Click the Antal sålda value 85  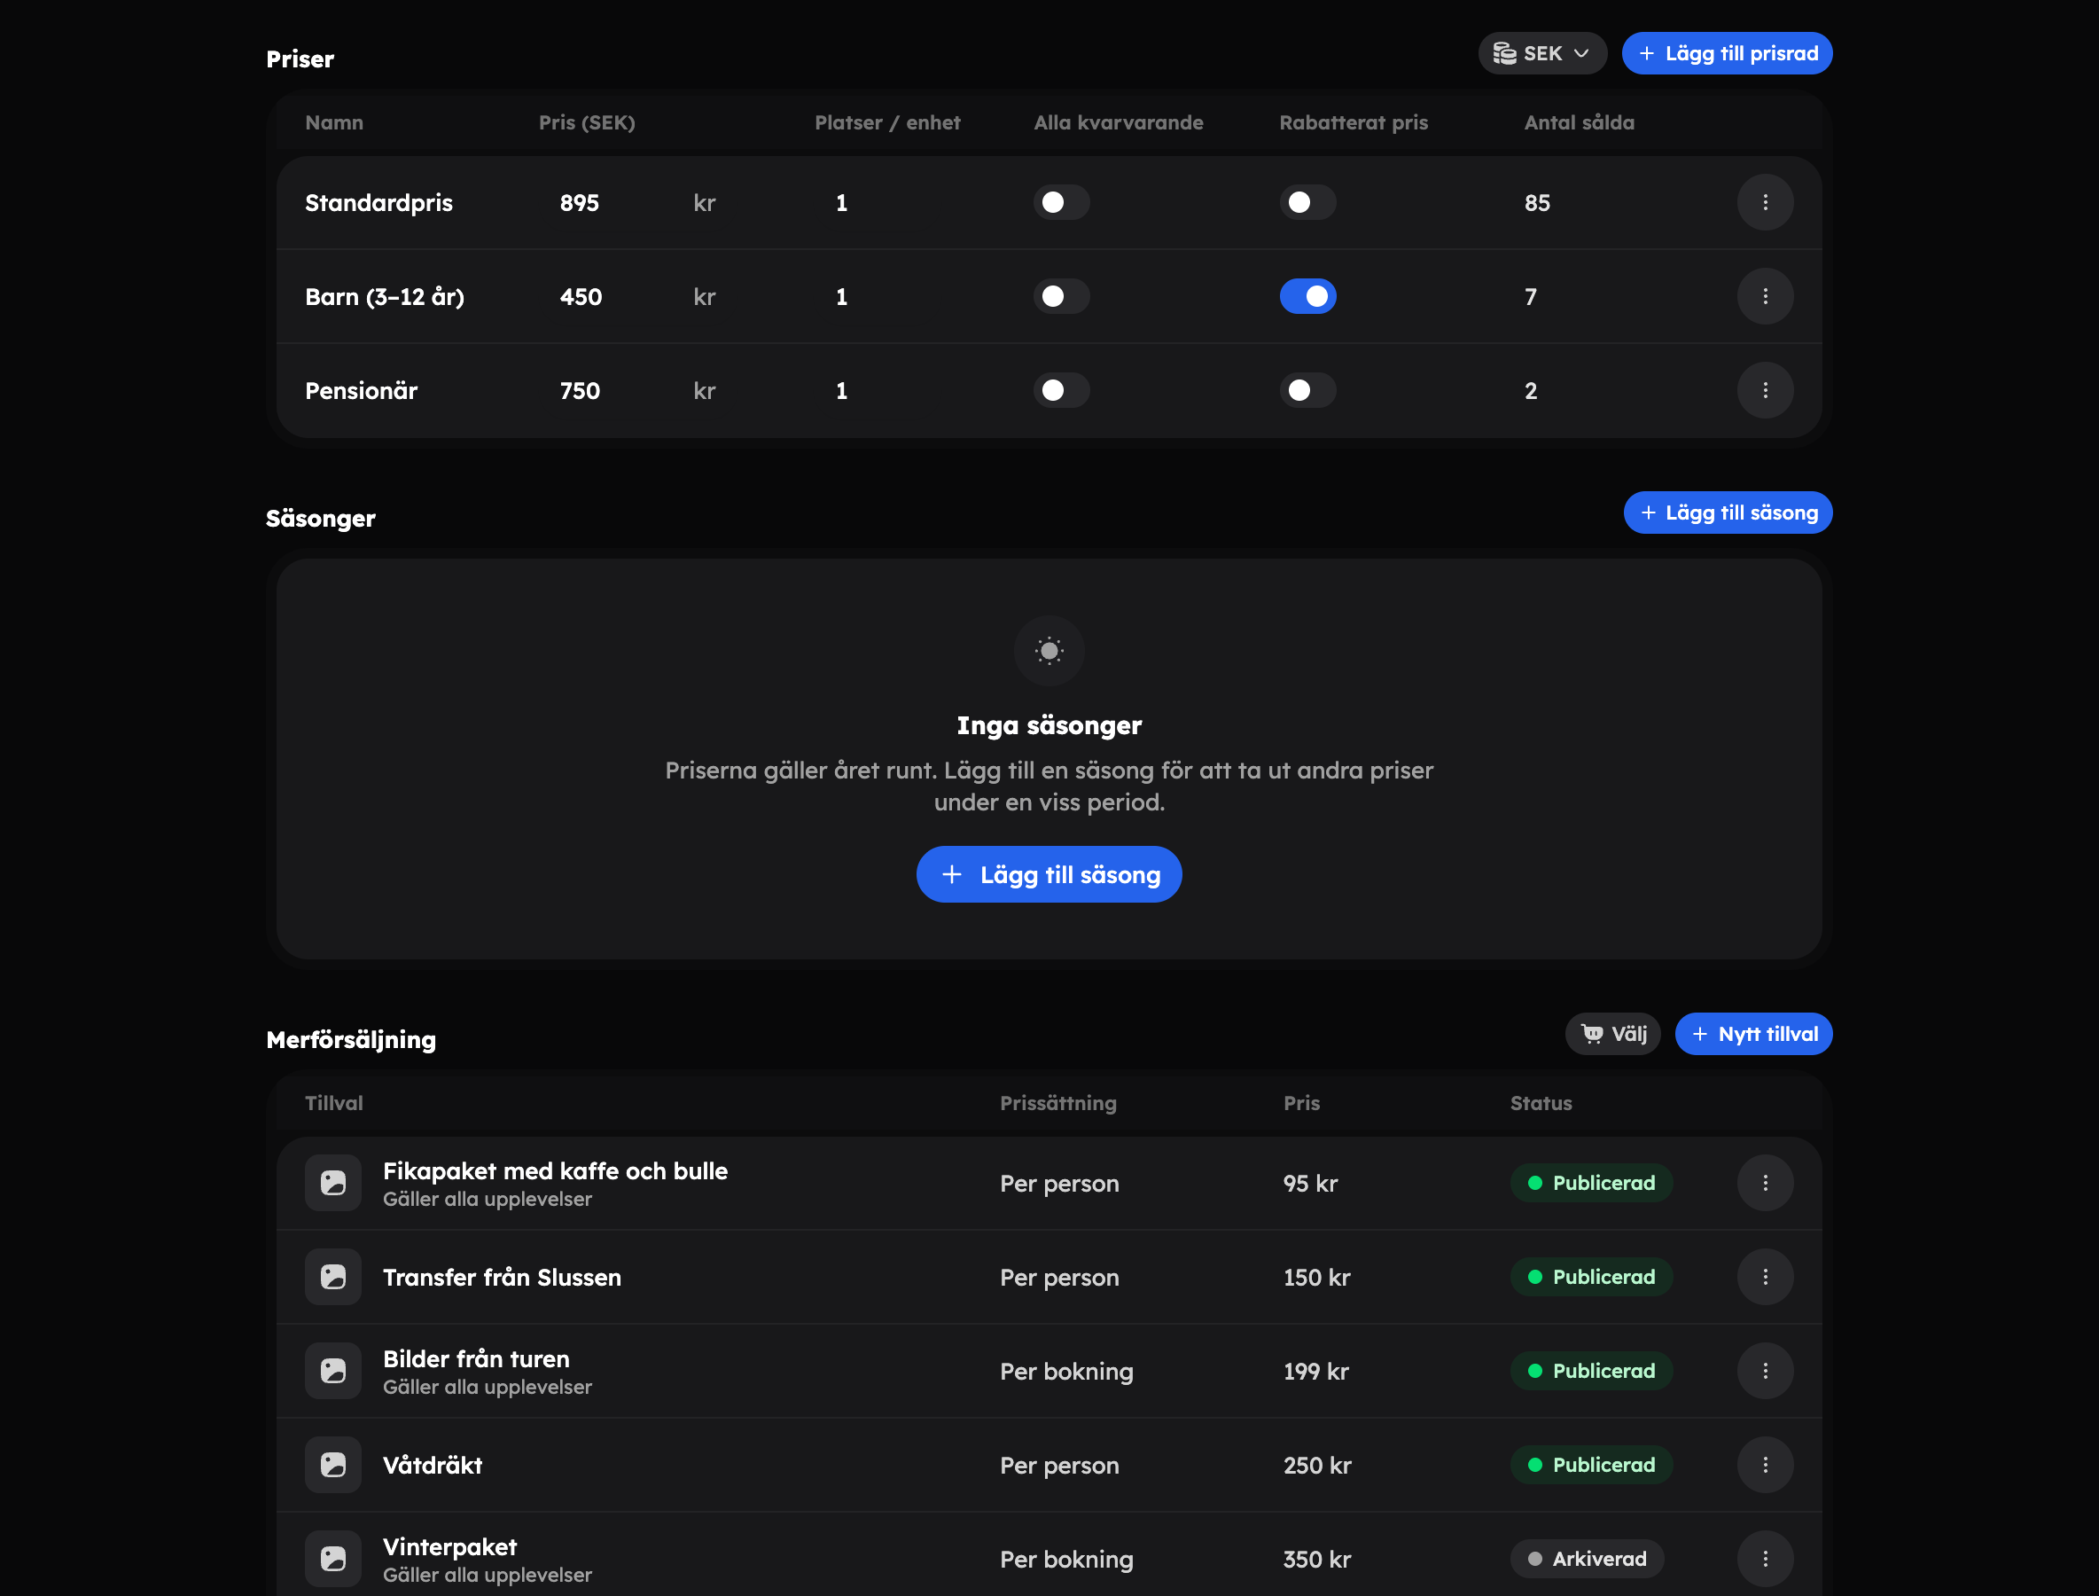1537,202
